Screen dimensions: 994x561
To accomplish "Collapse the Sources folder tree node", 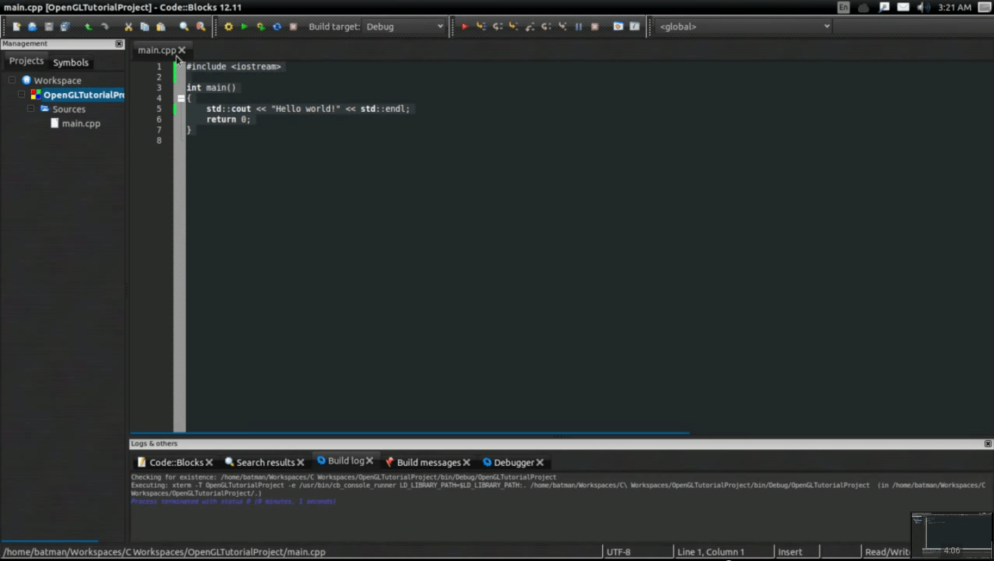I will 31,109.
